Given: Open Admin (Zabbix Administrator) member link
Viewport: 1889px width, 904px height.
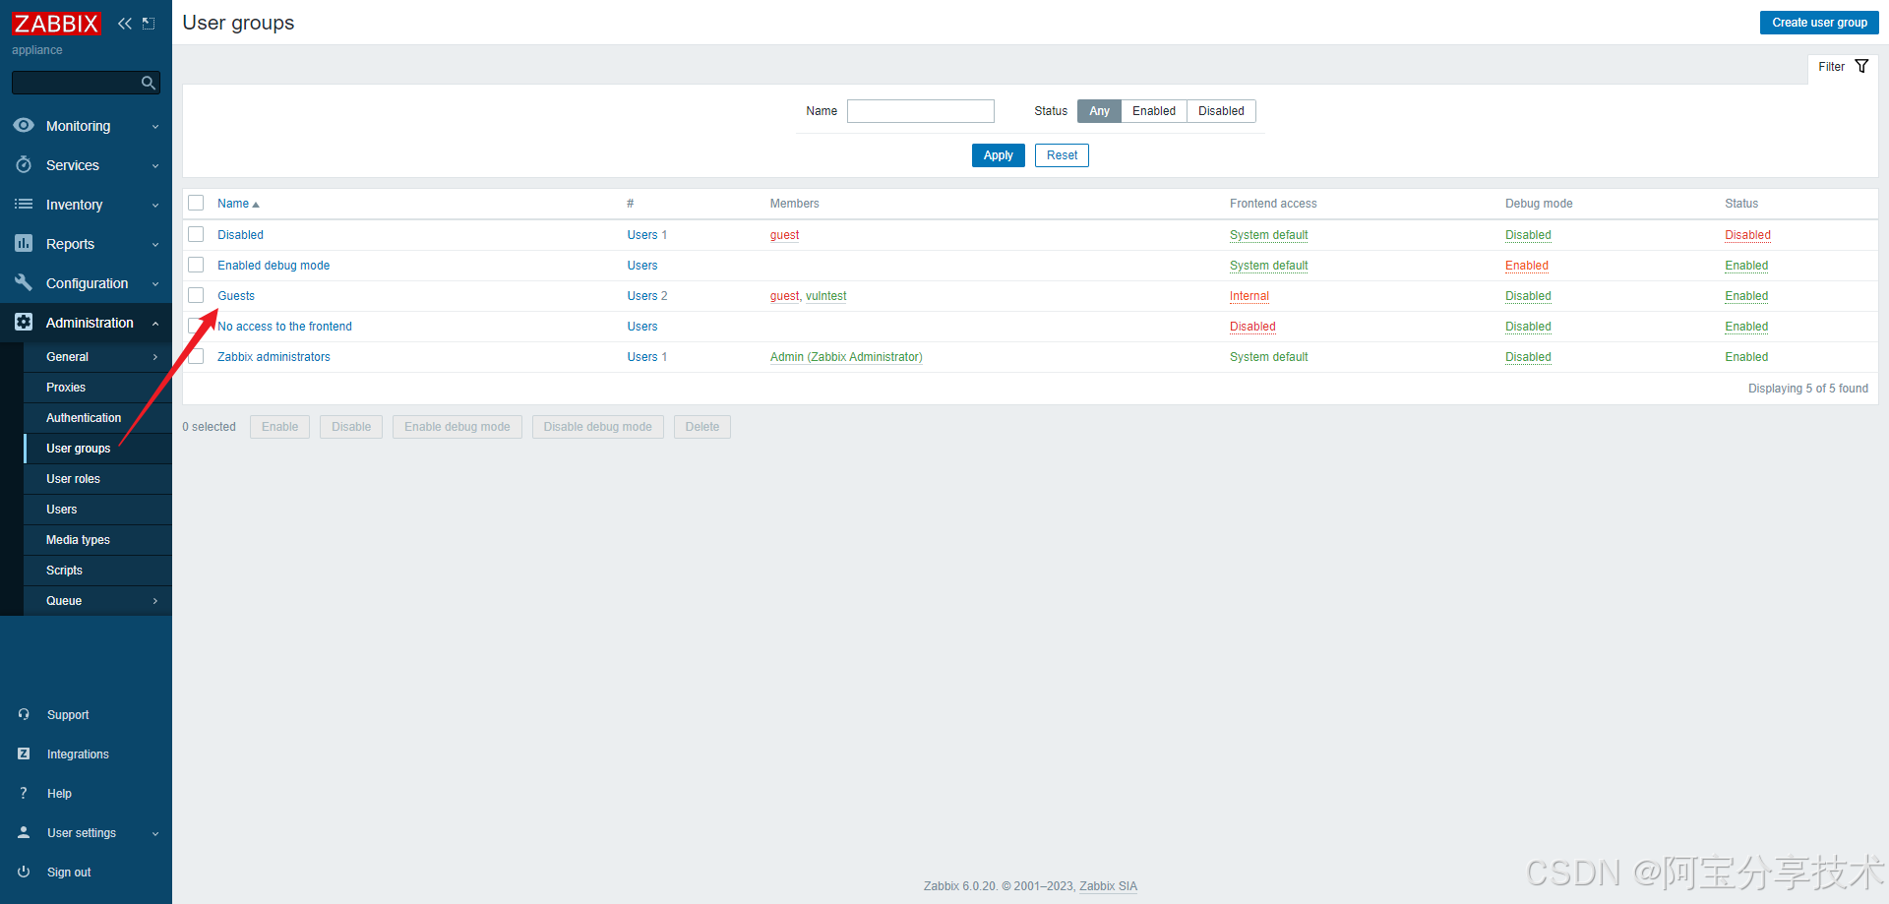Looking at the screenshot, I should point(846,357).
